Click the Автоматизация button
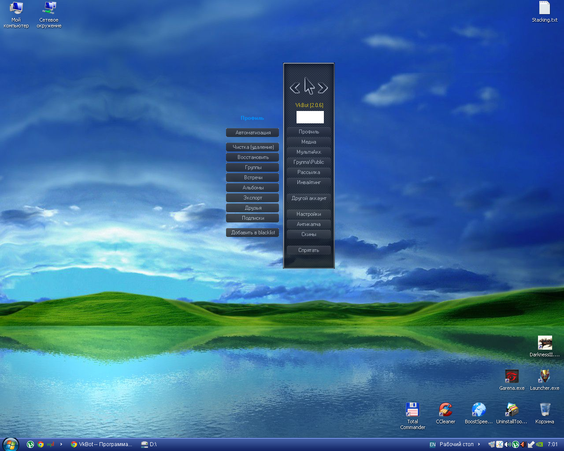 [252, 133]
